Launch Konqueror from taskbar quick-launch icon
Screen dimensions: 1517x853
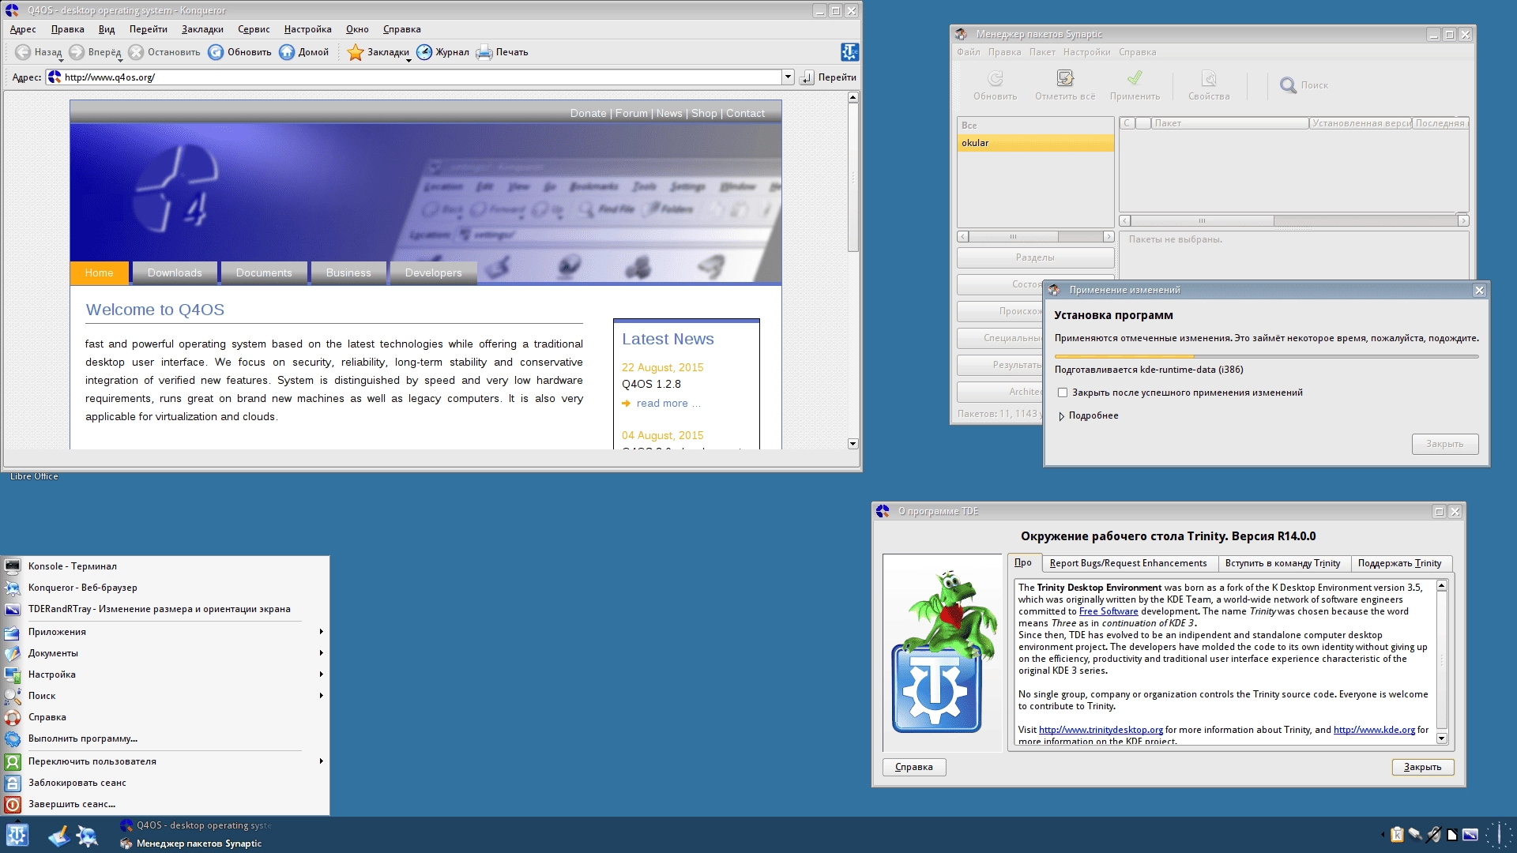pyautogui.click(x=87, y=836)
